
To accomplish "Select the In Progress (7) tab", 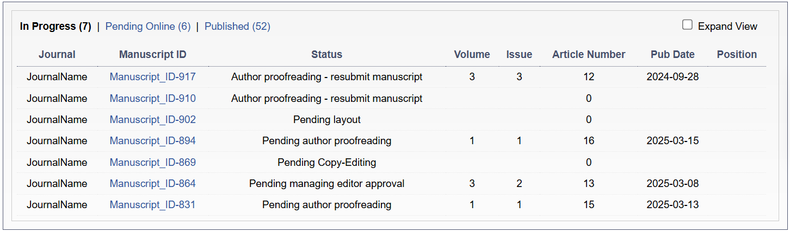I will point(55,26).
